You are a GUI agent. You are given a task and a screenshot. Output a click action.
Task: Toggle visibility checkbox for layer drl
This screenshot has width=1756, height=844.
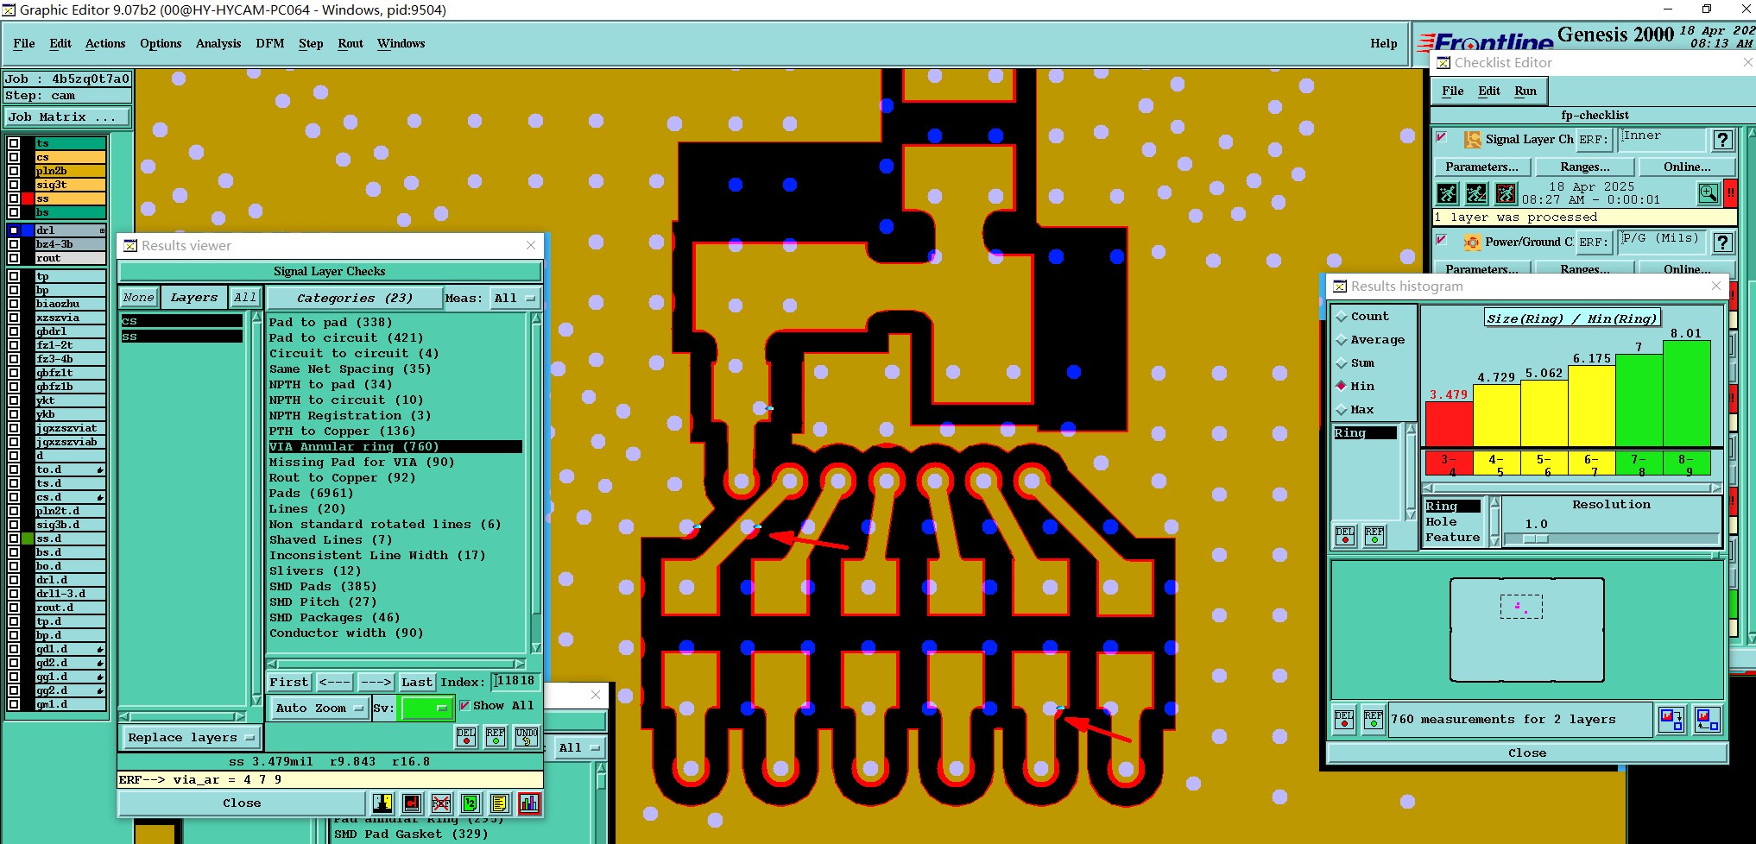tap(14, 230)
